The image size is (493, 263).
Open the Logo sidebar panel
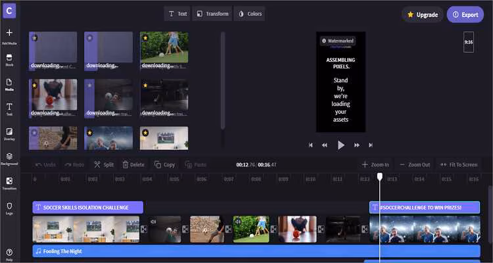point(9,208)
